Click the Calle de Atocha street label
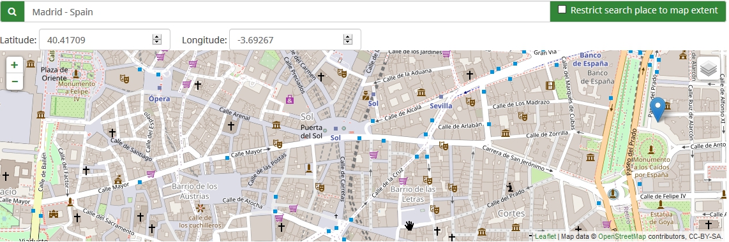 point(243,203)
